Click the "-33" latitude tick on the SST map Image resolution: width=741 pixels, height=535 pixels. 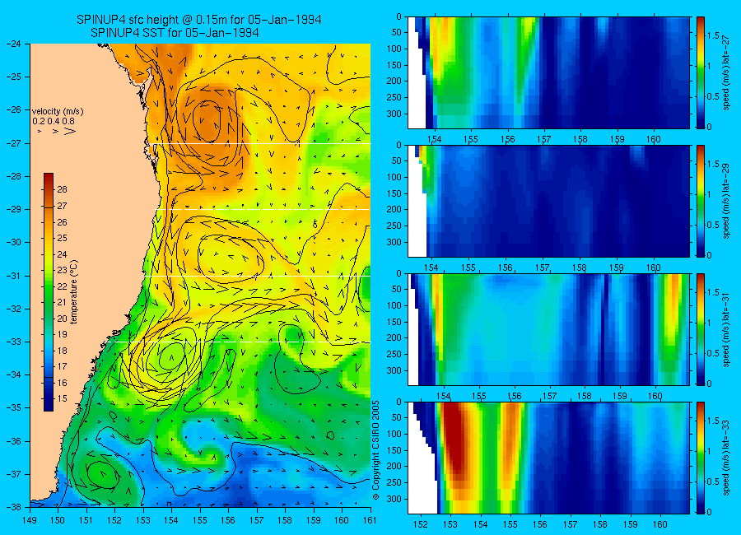click(13, 342)
